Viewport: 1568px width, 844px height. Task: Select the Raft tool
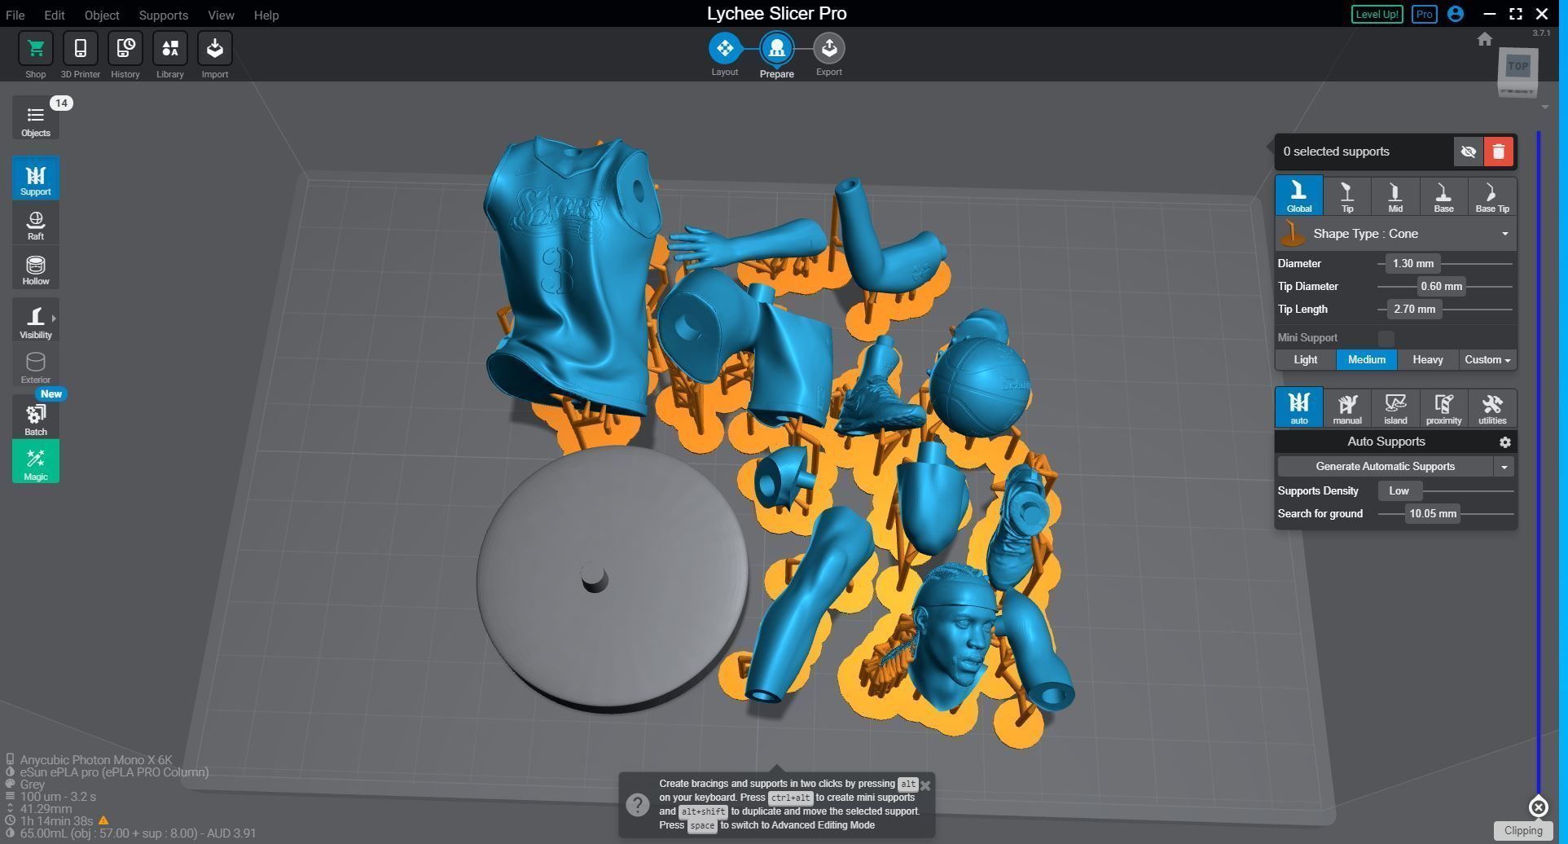click(35, 224)
